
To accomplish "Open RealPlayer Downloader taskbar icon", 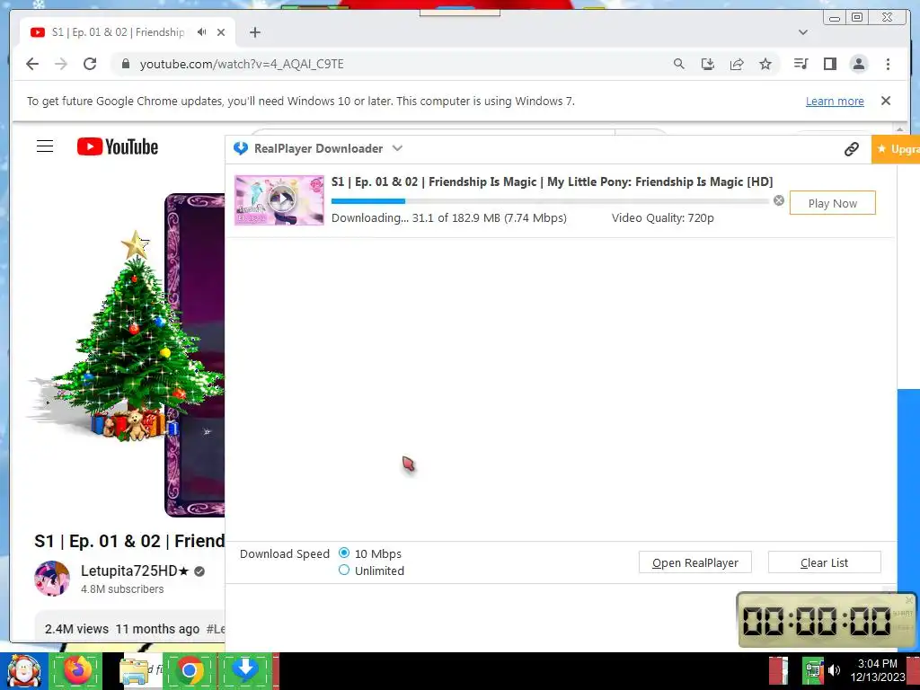I will [245, 670].
